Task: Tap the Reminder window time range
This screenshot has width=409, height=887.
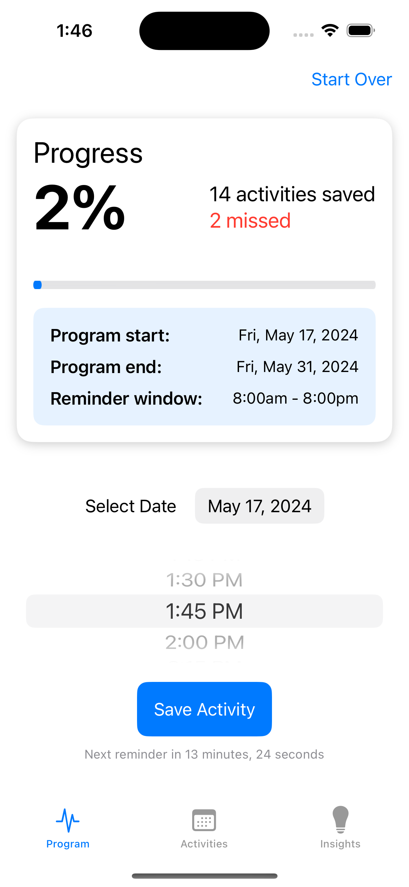Action: point(295,398)
